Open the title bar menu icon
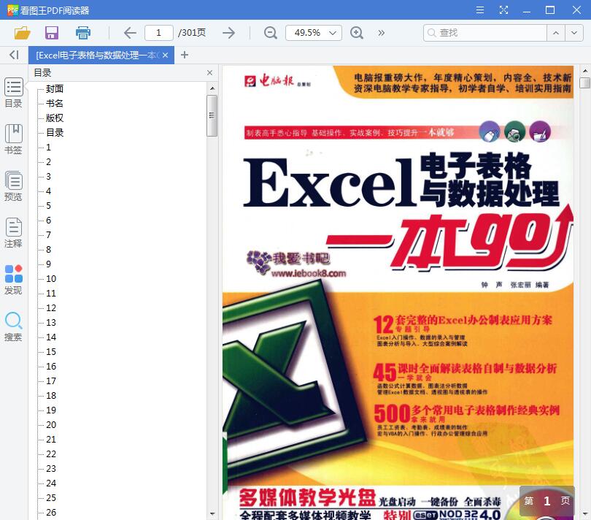This screenshot has width=591, height=520. pos(480,9)
